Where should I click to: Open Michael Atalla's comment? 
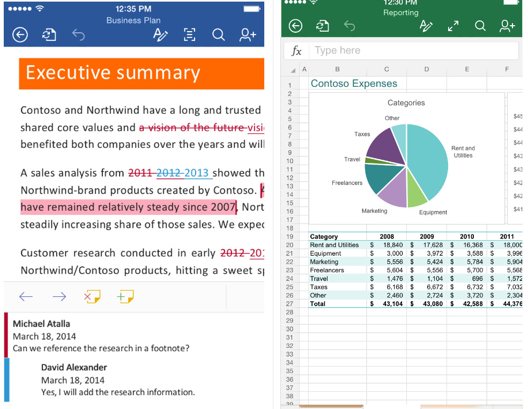[x=101, y=336]
